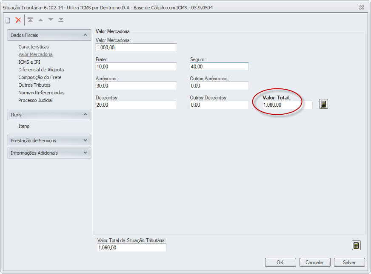This screenshot has height=274, width=371.
Task: Click into the Seguro input field
Action: 219,67
